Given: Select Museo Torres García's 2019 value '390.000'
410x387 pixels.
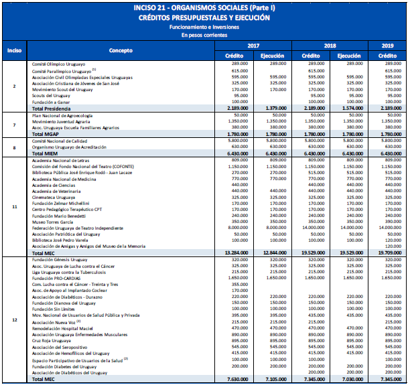Looking at the screenshot, I should pyautogui.click(x=393, y=222).
